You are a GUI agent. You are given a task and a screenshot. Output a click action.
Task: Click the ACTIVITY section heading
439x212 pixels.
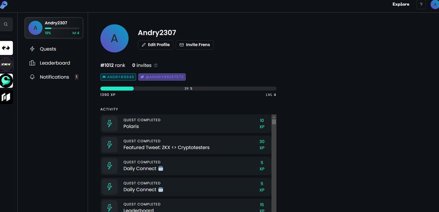click(109, 109)
